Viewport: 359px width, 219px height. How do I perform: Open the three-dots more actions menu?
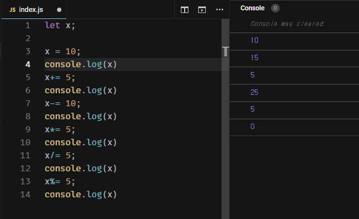pos(219,10)
